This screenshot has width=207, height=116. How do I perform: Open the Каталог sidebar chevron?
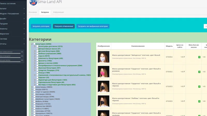24,9
